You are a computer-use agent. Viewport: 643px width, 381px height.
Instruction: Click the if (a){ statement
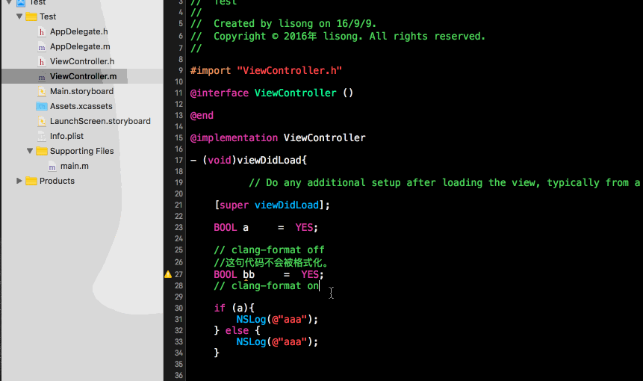234,308
